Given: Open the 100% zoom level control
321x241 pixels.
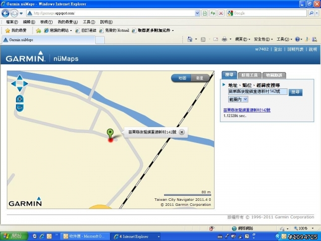Looking at the screenshot, I should [304, 228].
